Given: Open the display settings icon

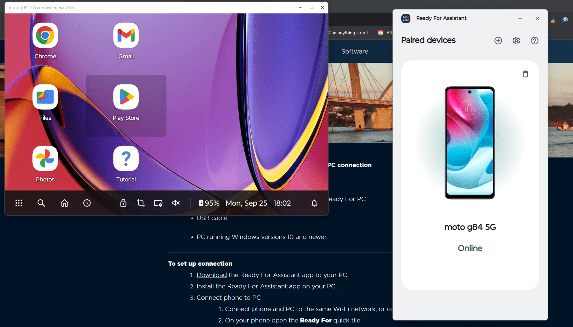Looking at the screenshot, I should pos(158,203).
